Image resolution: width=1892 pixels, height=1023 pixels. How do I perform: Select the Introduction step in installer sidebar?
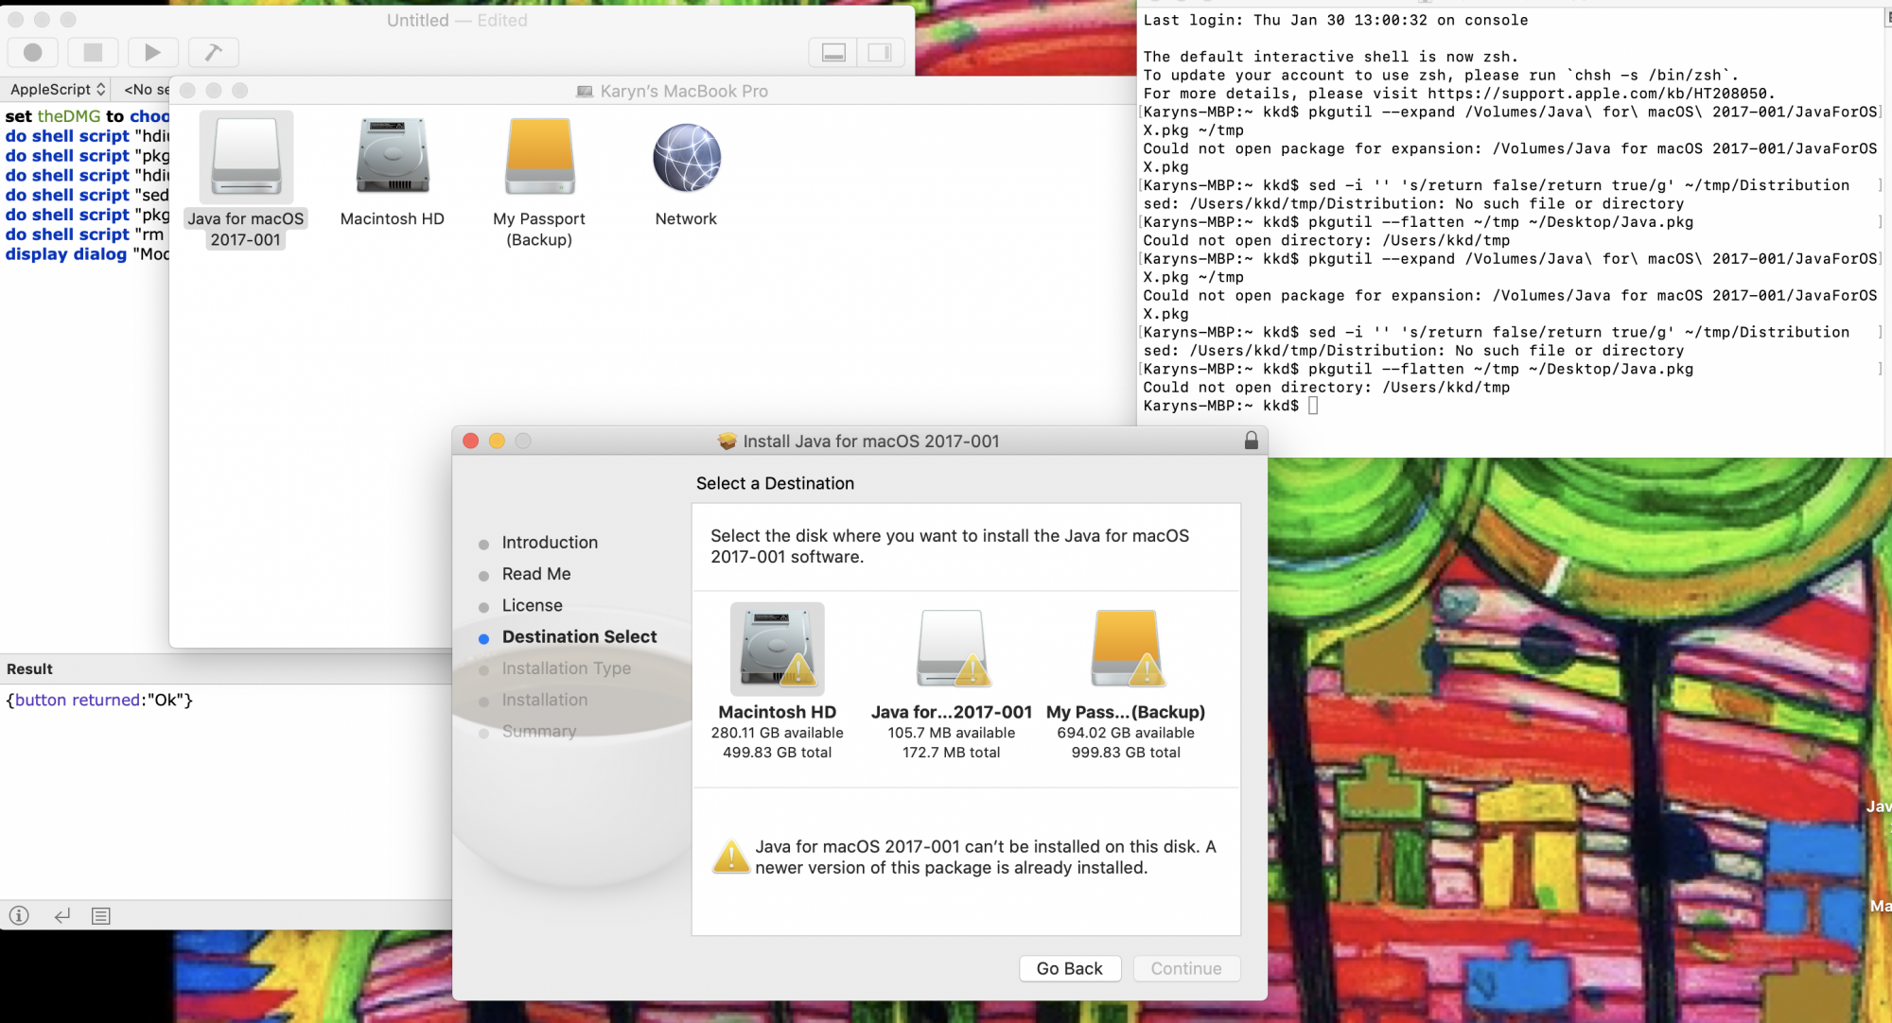tap(550, 543)
